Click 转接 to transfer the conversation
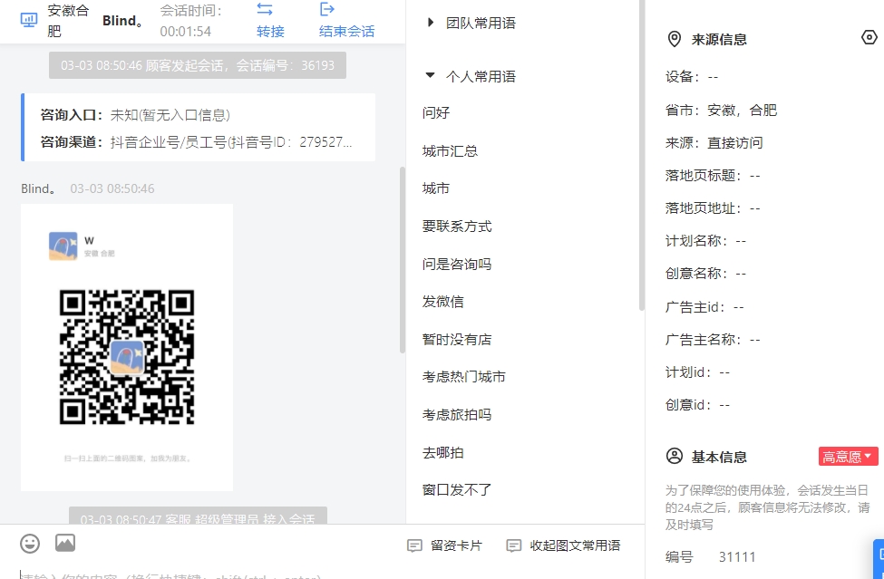 pos(270,31)
